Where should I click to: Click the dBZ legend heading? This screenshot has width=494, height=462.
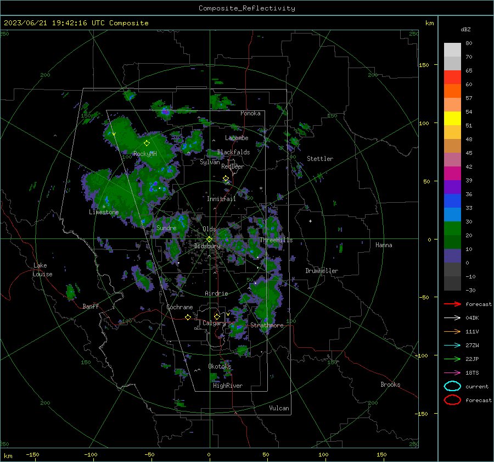(465, 29)
